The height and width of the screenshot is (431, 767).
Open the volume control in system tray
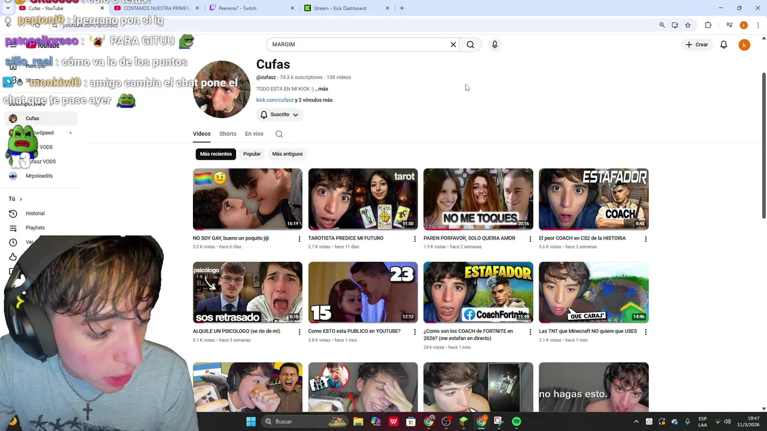pyautogui.click(x=727, y=421)
